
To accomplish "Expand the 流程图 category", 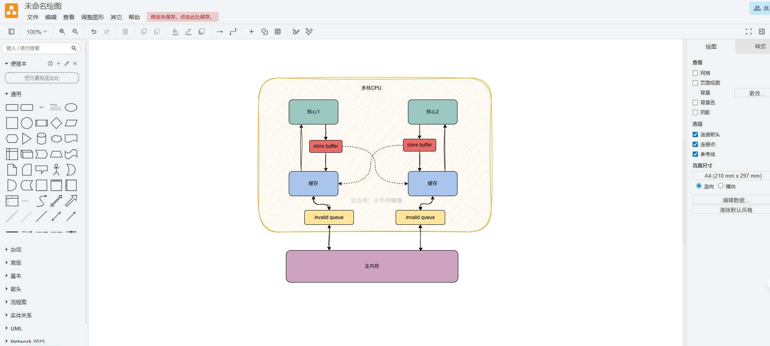I will pyautogui.click(x=16, y=302).
